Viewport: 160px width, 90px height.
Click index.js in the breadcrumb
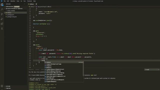(x=32, y=7)
